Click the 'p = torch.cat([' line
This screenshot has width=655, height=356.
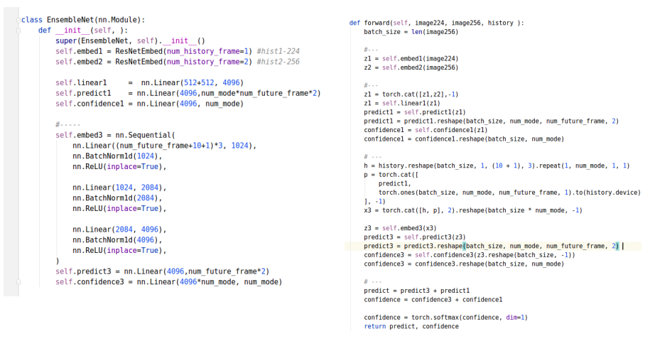coord(391,175)
